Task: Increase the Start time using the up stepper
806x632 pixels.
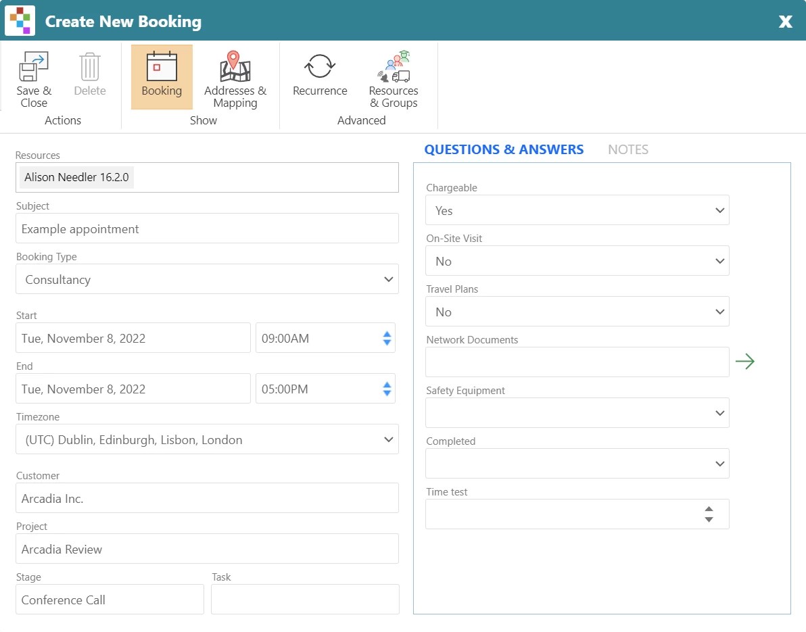Action: pos(387,333)
